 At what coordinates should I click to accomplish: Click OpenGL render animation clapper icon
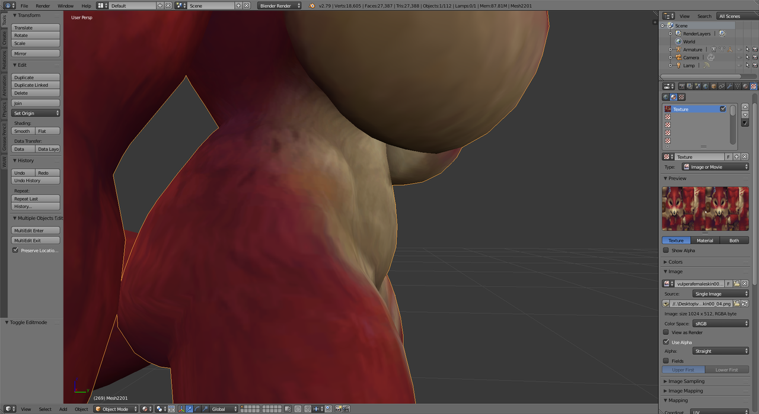(x=346, y=409)
